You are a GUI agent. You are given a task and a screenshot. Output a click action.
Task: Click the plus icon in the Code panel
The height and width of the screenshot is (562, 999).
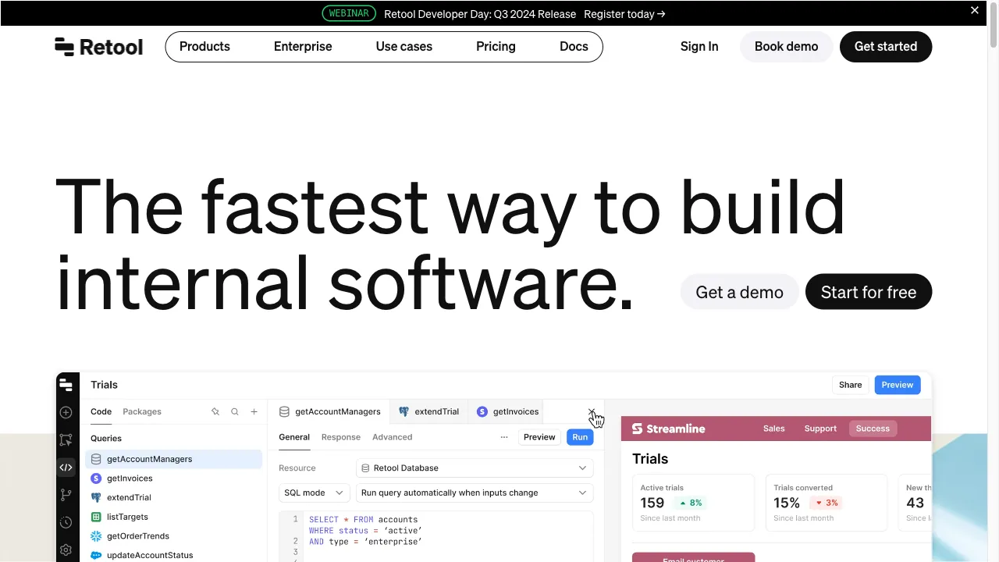254,411
